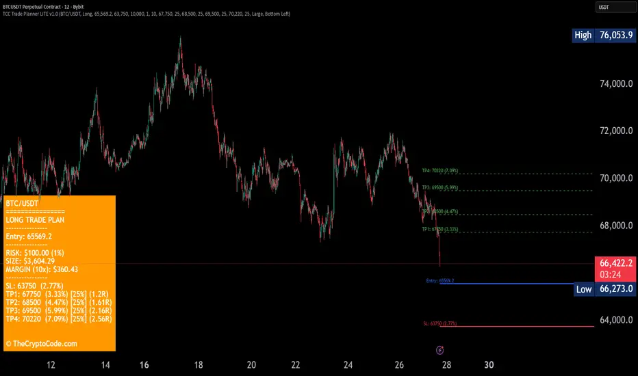Image resolution: width=638 pixels, height=376 pixels.
Task: Click the 64,000.0 price axis label
Action: [x=616, y=320]
